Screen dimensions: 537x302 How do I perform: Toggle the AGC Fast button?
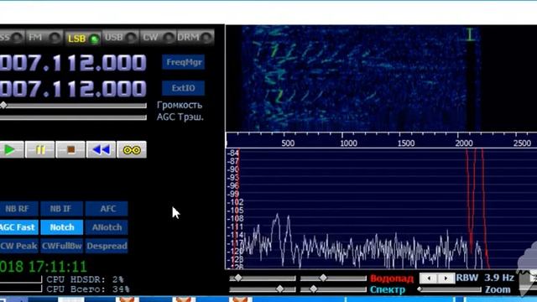pos(18,227)
